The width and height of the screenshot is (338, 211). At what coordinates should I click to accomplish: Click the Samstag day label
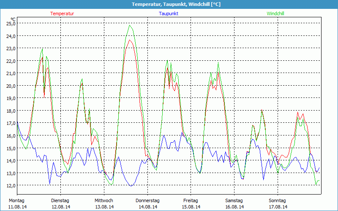click(x=234, y=201)
